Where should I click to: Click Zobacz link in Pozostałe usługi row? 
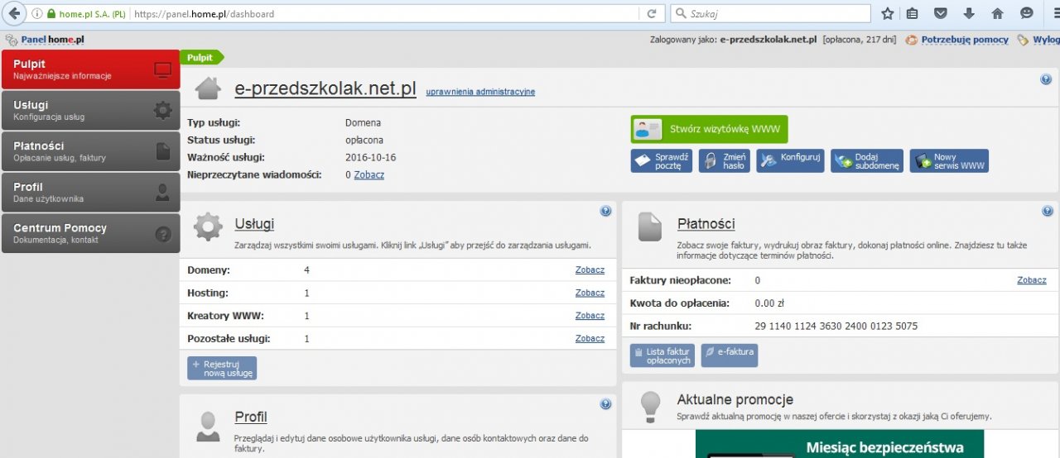tap(590, 339)
